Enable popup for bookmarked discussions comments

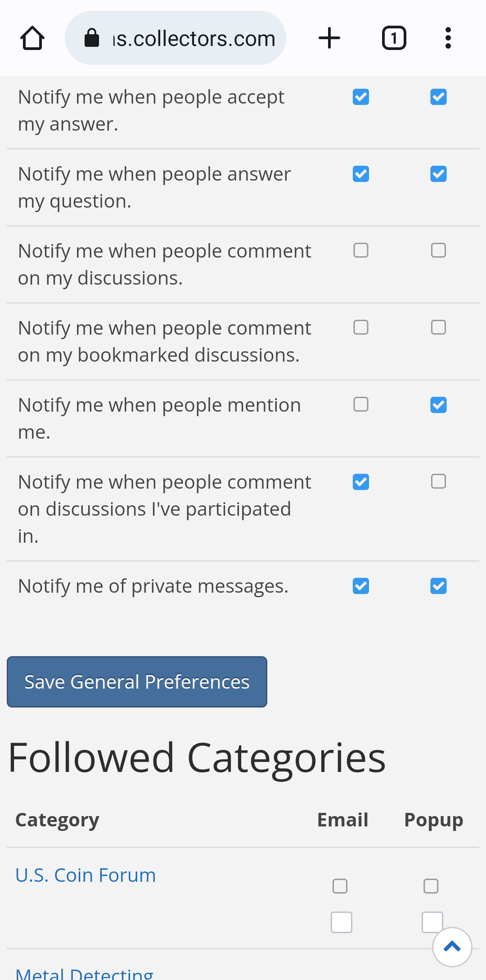click(438, 327)
